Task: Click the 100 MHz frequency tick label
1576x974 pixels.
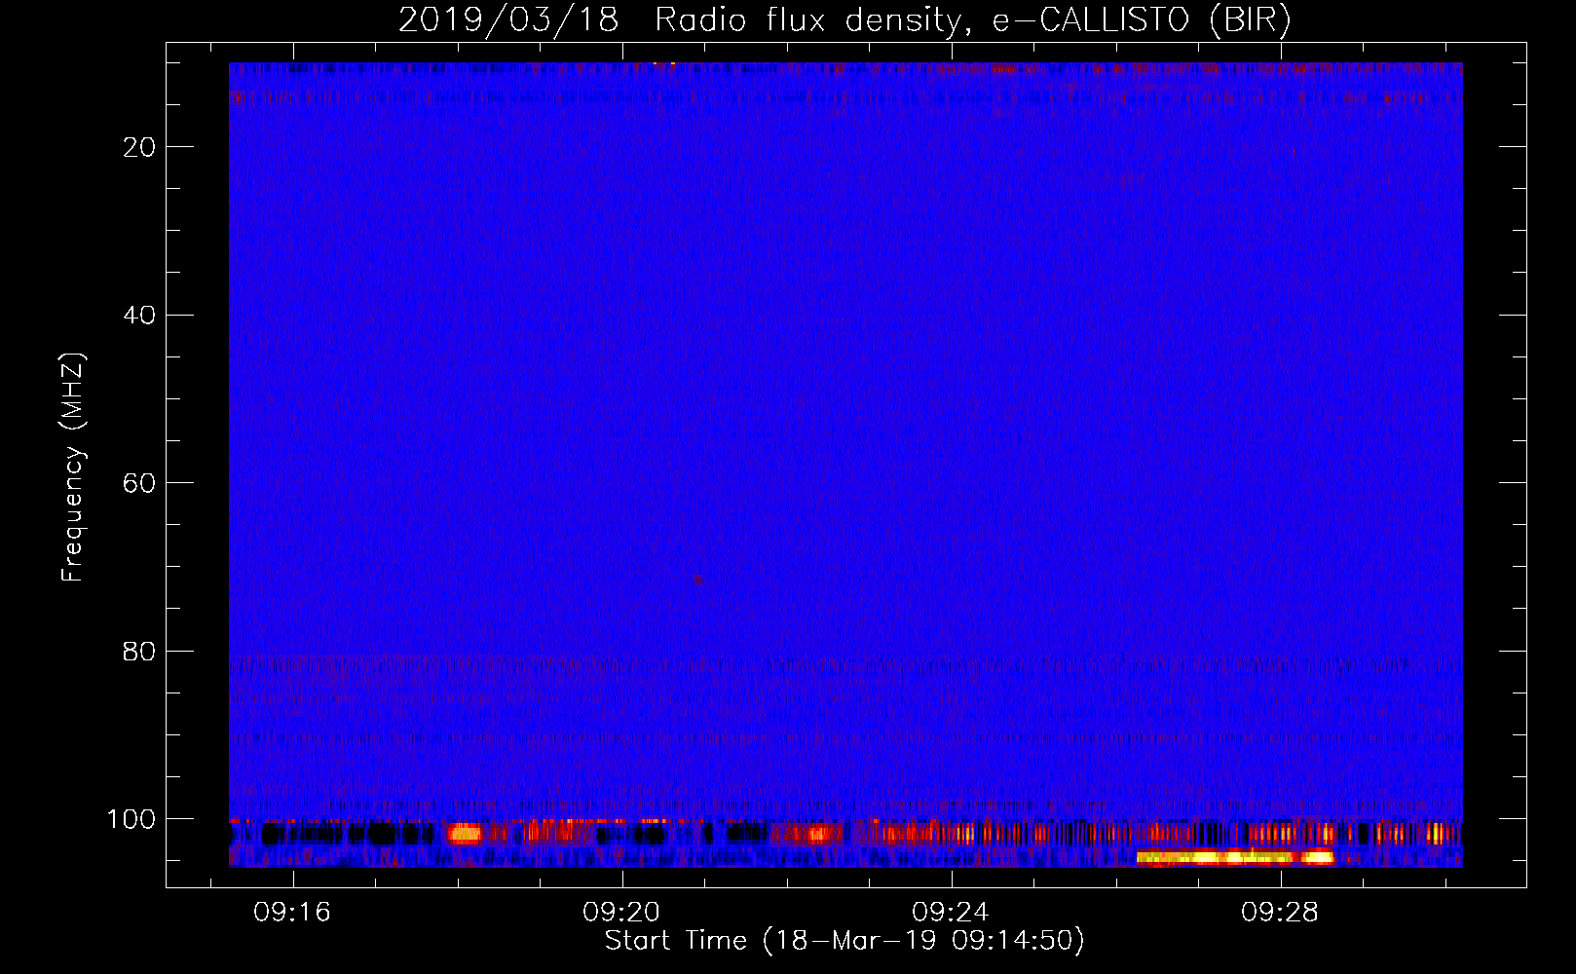Action: point(131,819)
